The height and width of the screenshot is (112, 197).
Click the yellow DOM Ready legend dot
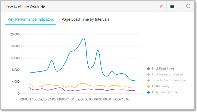[x=148, y=86]
